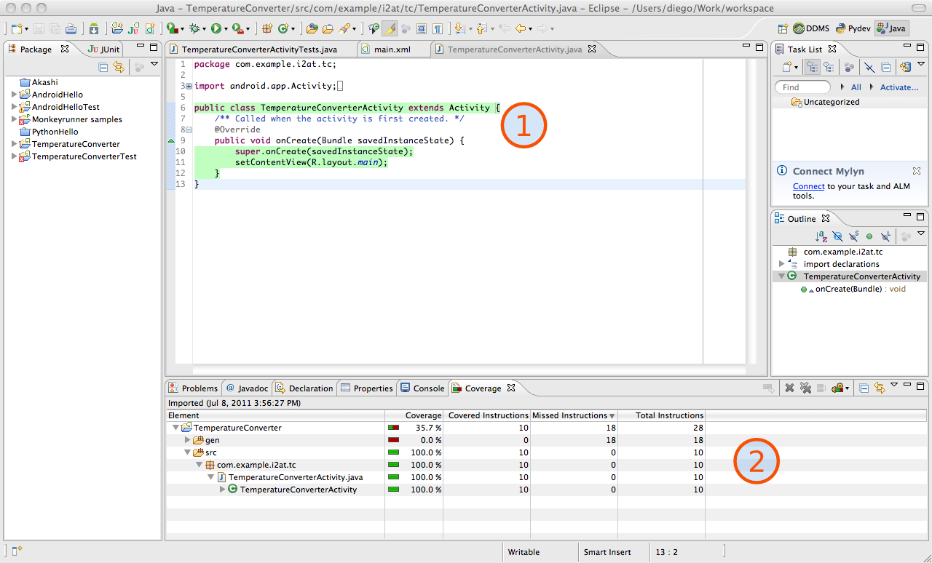Remove all coverage sessions icon
Viewport: 932px width, 563px height.
805,388
